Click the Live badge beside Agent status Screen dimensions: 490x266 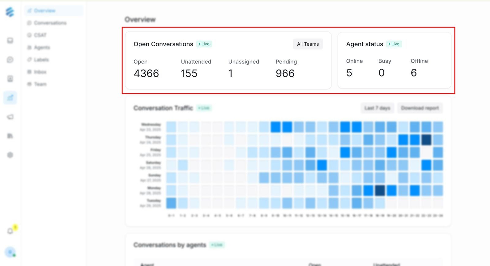pyautogui.click(x=394, y=44)
